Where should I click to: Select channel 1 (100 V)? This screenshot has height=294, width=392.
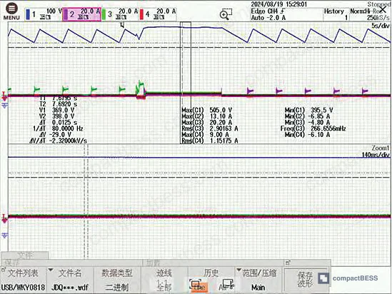[44, 14]
